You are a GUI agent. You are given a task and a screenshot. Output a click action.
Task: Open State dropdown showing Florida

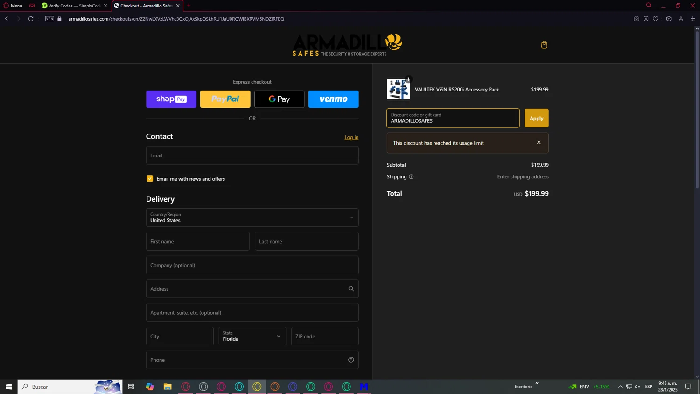click(x=252, y=336)
